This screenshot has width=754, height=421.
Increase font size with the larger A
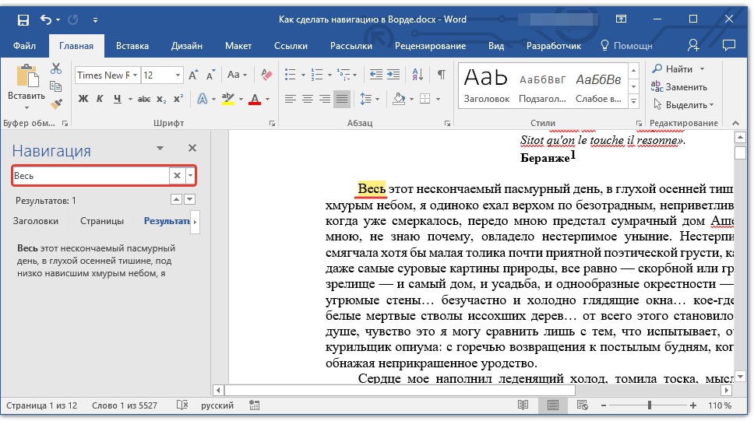pyautogui.click(x=193, y=75)
